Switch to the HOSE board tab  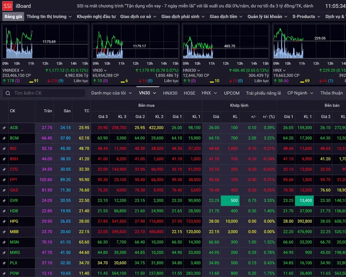pos(189,93)
